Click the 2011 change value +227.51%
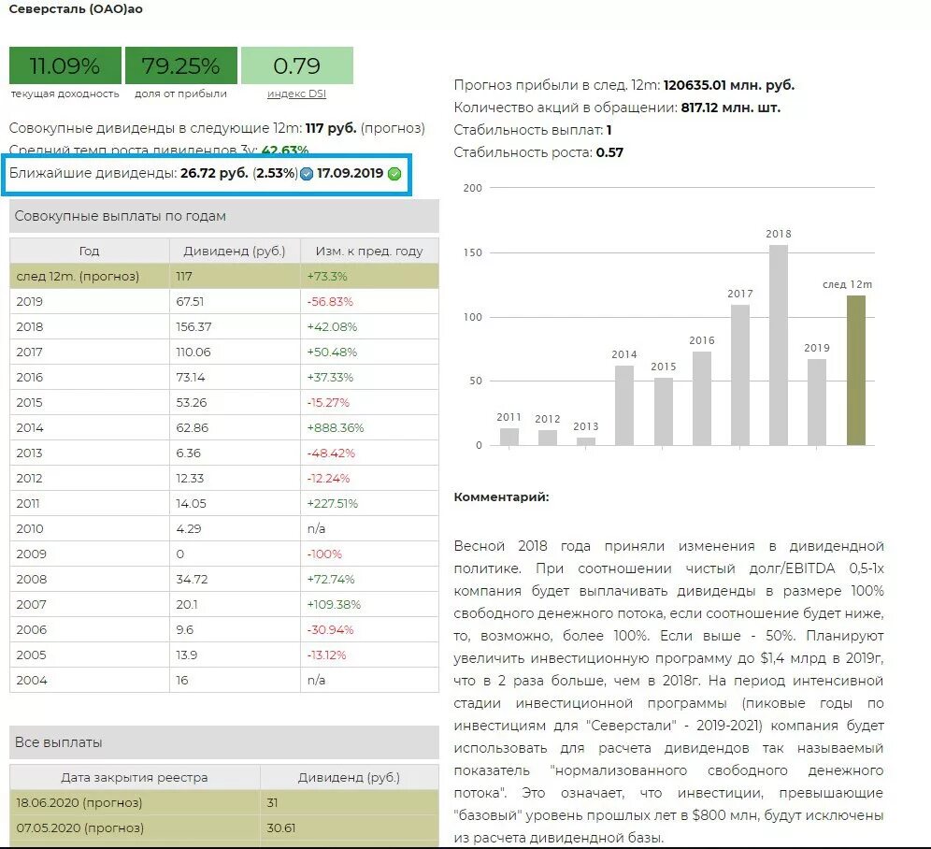The width and height of the screenshot is (931, 849). point(333,503)
